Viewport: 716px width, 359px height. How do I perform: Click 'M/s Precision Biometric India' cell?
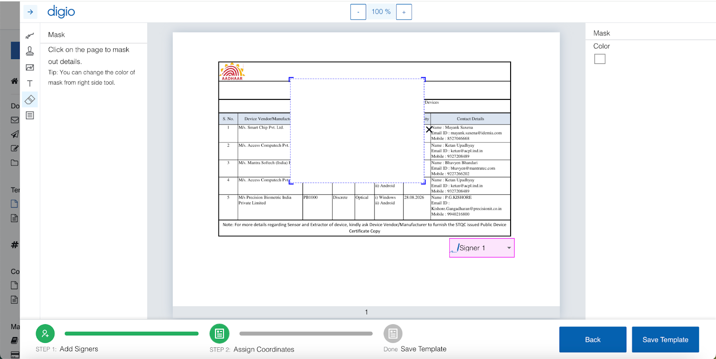coord(265,197)
